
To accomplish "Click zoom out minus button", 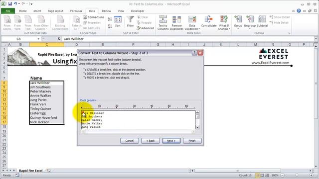I will [283, 175].
